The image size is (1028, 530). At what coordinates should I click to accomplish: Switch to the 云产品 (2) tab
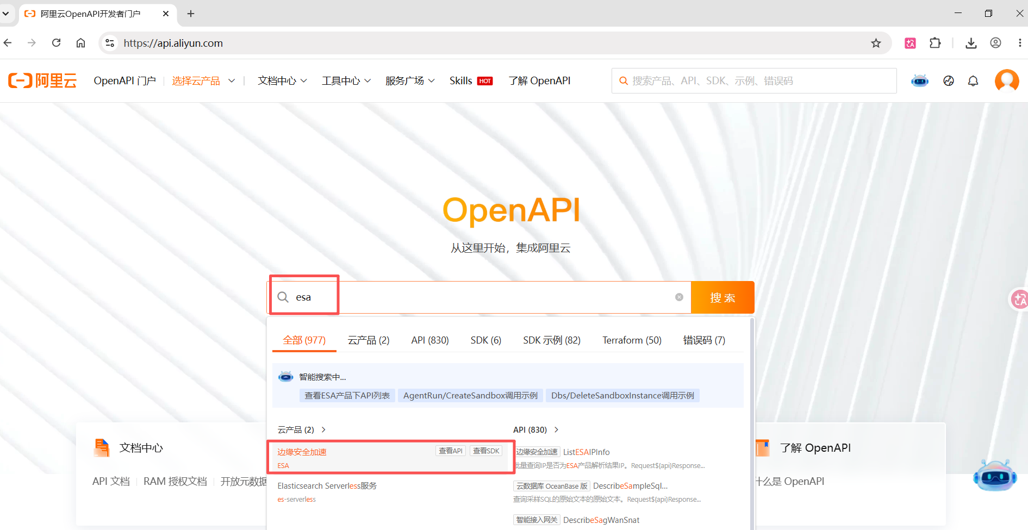(369, 340)
